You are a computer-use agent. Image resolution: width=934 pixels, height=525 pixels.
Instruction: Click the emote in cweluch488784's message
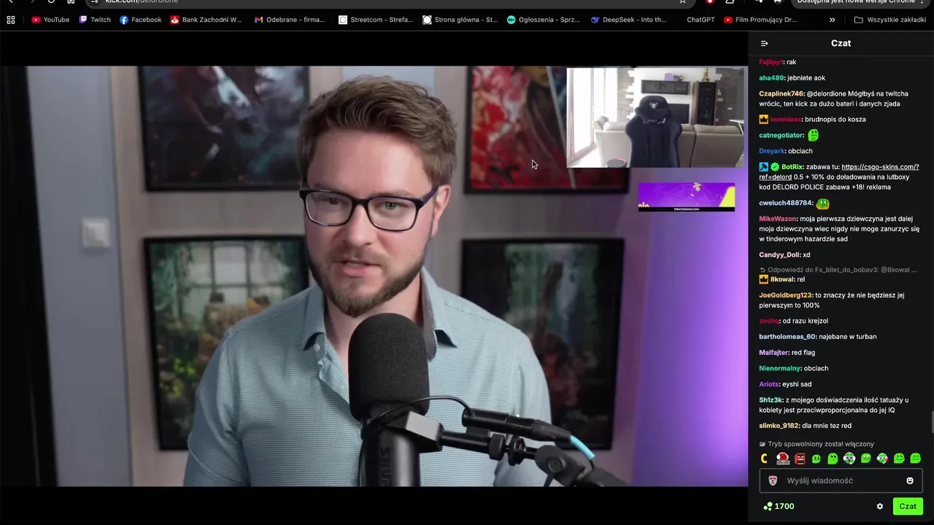click(822, 203)
